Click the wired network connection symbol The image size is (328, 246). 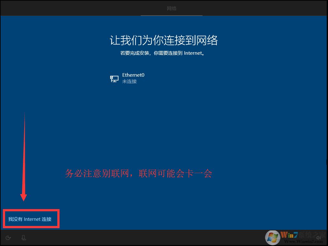[x=114, y=78]
